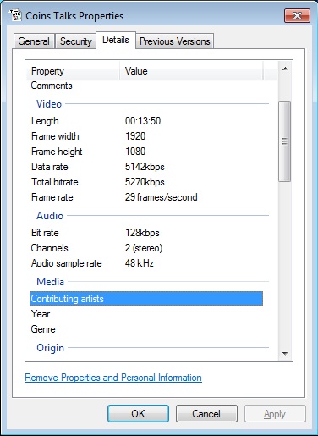Click the 29 frames/second value
The width and height of the screenshot is (318, 436).
pos(162,197)
